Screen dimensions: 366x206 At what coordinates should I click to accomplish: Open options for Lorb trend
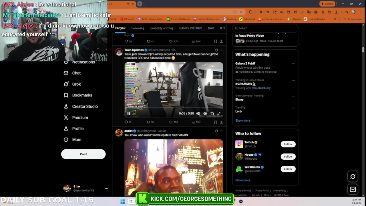point(294,108)
